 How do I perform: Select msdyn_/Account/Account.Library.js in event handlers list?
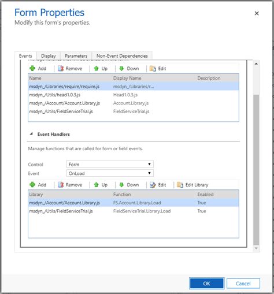(64, 203)
